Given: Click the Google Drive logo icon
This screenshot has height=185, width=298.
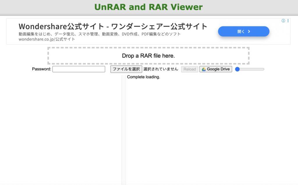Looking at the screenshot, I should pos(204,69).
